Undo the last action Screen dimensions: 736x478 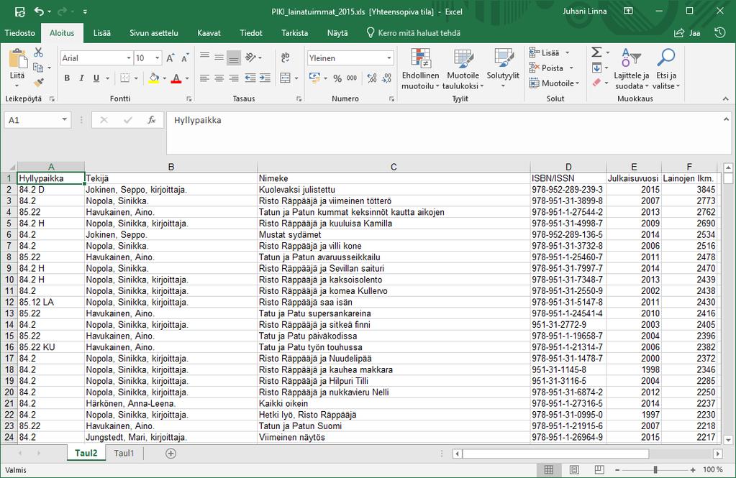point(39,12)
